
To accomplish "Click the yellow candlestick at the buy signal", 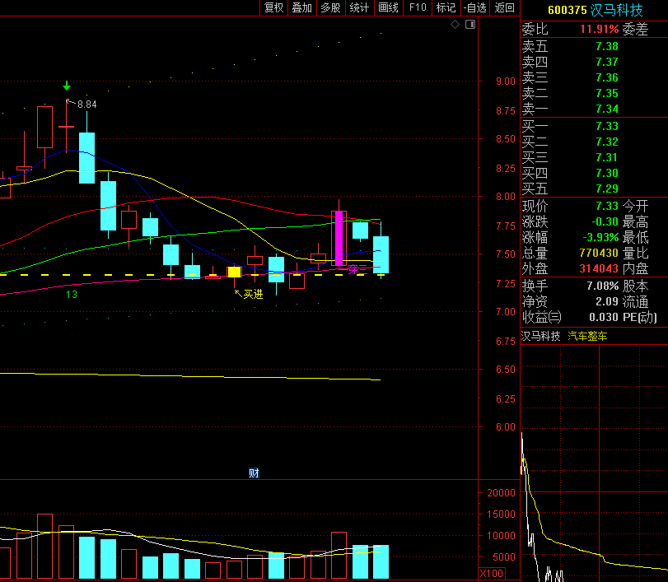I will (234, 272).
